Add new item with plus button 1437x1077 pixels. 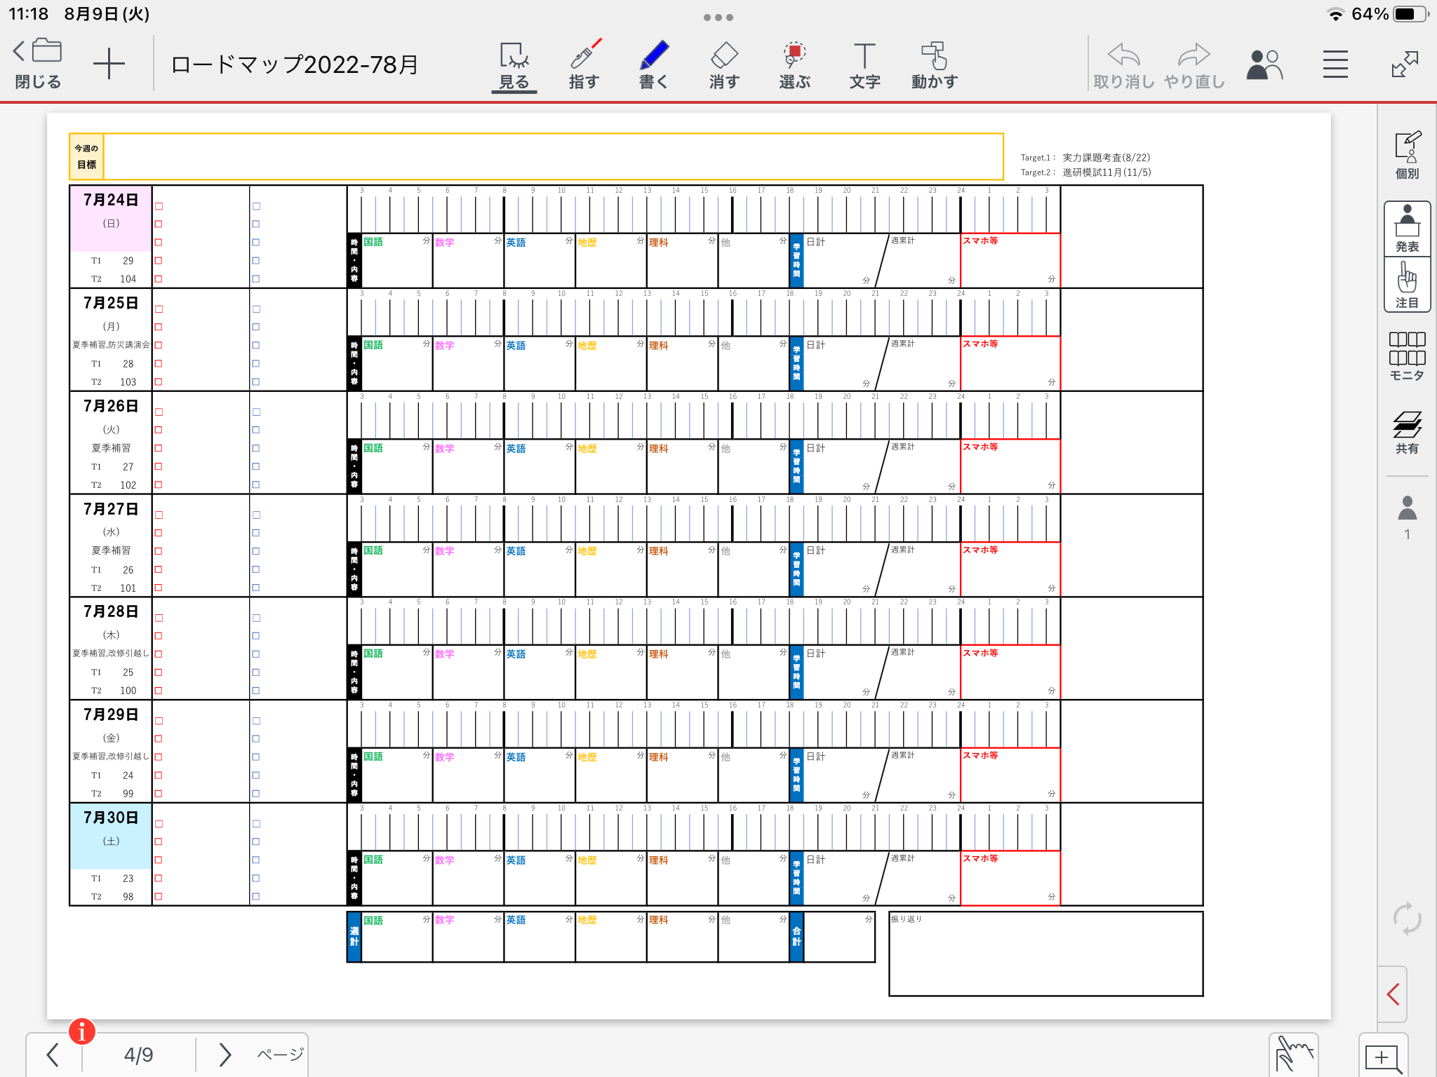tap(109, 65)
